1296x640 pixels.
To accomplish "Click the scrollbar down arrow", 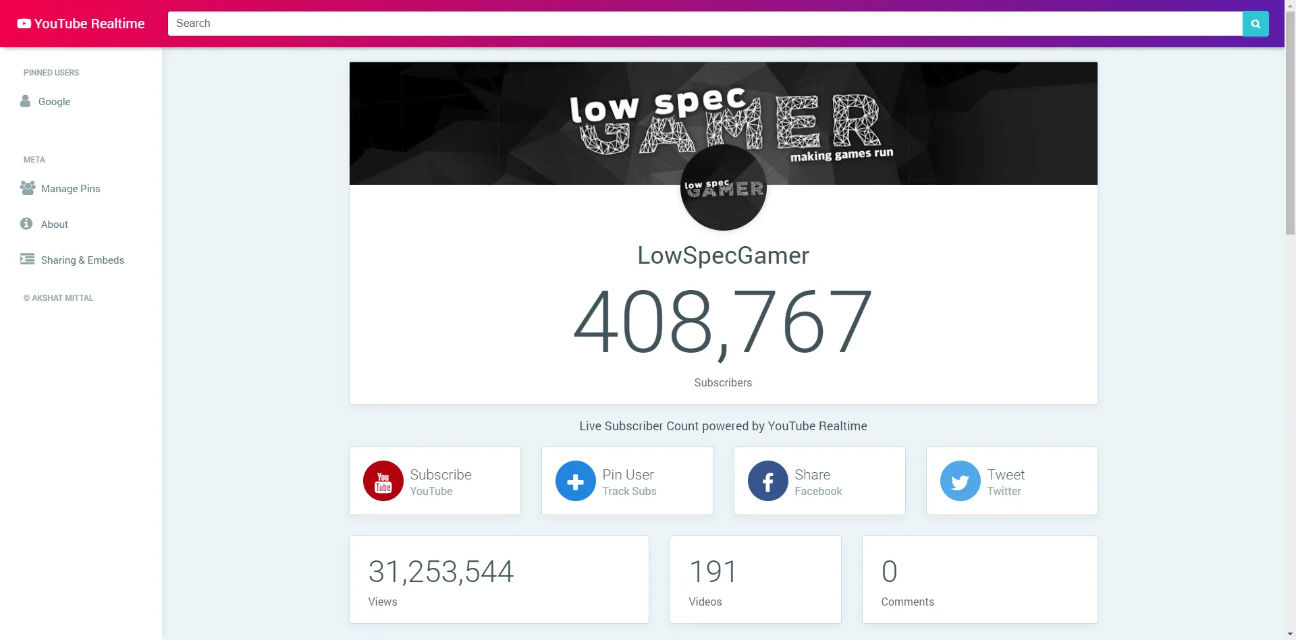I will click(1290, 635).
